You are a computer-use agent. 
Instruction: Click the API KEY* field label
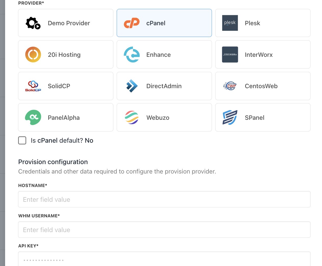(28, 246)
